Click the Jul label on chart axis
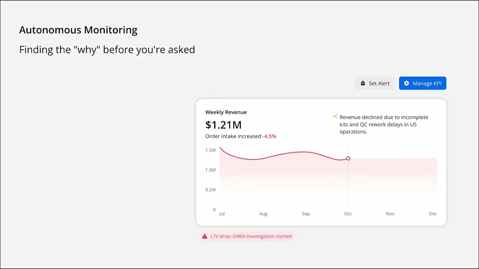This screenshot has height=269, width=479. pyautogui.click(x=222, y=214)
